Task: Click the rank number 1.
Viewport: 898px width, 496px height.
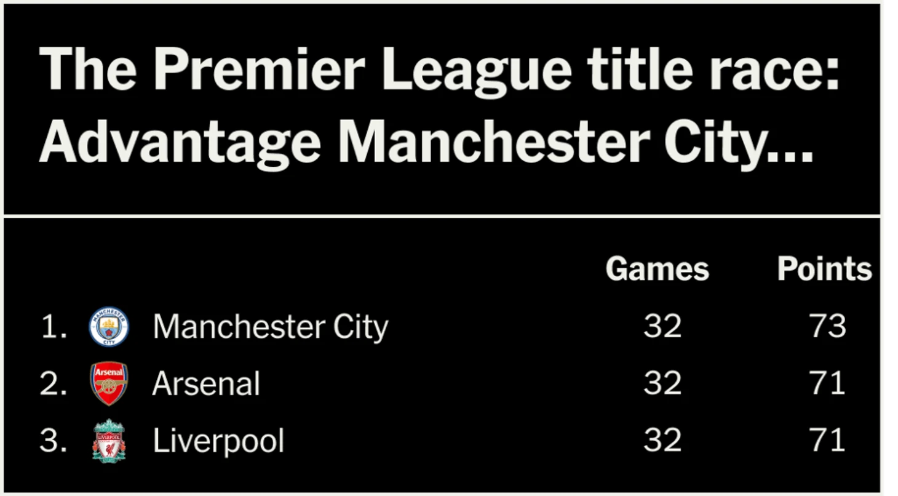Action: pos(54,326)
